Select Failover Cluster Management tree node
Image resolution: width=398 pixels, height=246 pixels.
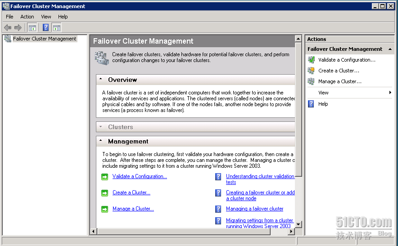pyautogui.click(x=45, y=39)
